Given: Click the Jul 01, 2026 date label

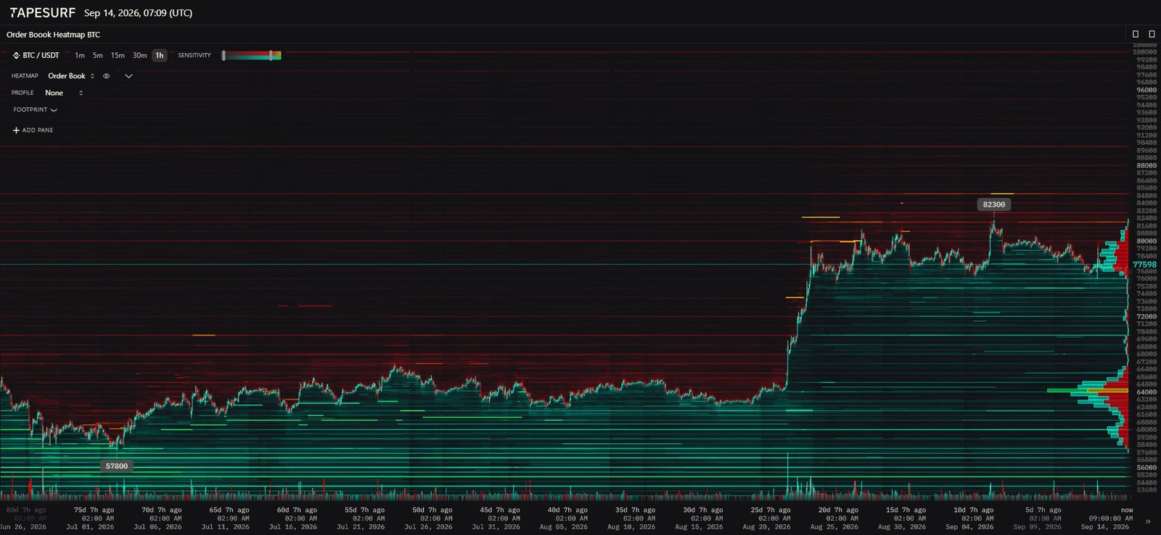Looking at the screenshot, I should [x=90, y=527].
